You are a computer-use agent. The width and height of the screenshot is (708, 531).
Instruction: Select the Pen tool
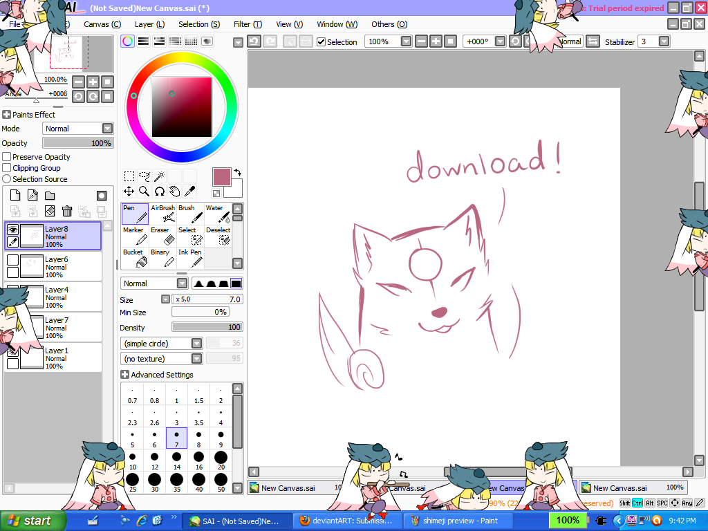[135, 214]
